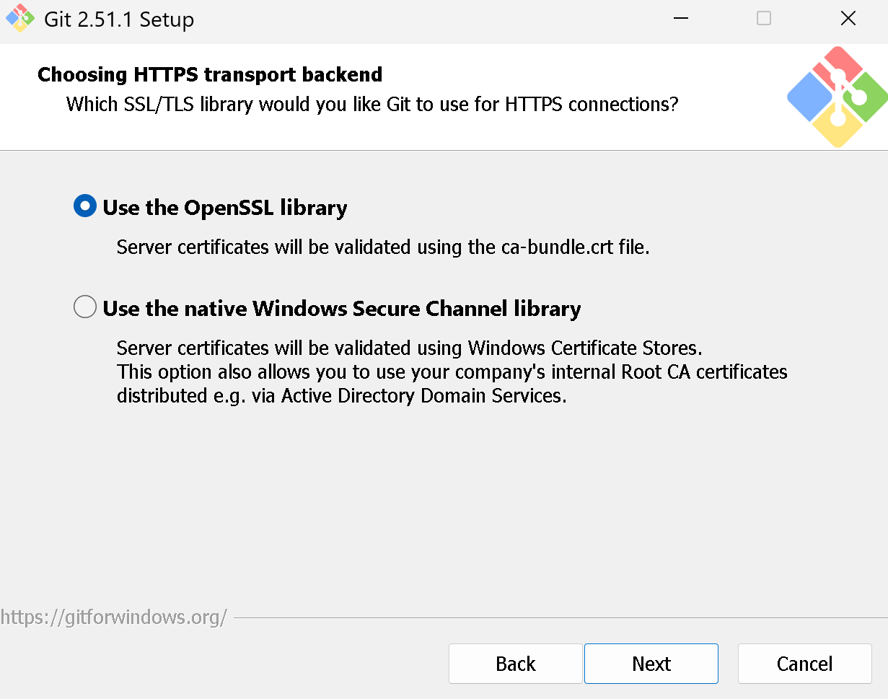
Task: Choose the native Windows Secure Channel radio button
Action: click(x=85, y=308)
